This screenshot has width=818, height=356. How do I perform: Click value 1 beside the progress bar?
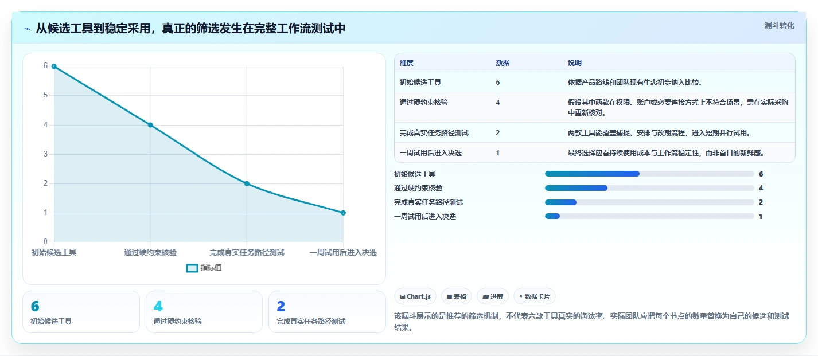click(761, 216)
